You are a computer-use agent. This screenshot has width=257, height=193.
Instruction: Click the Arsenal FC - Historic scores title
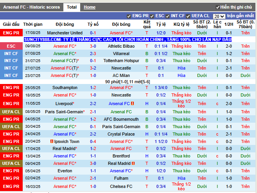click(x=31, y=7)
